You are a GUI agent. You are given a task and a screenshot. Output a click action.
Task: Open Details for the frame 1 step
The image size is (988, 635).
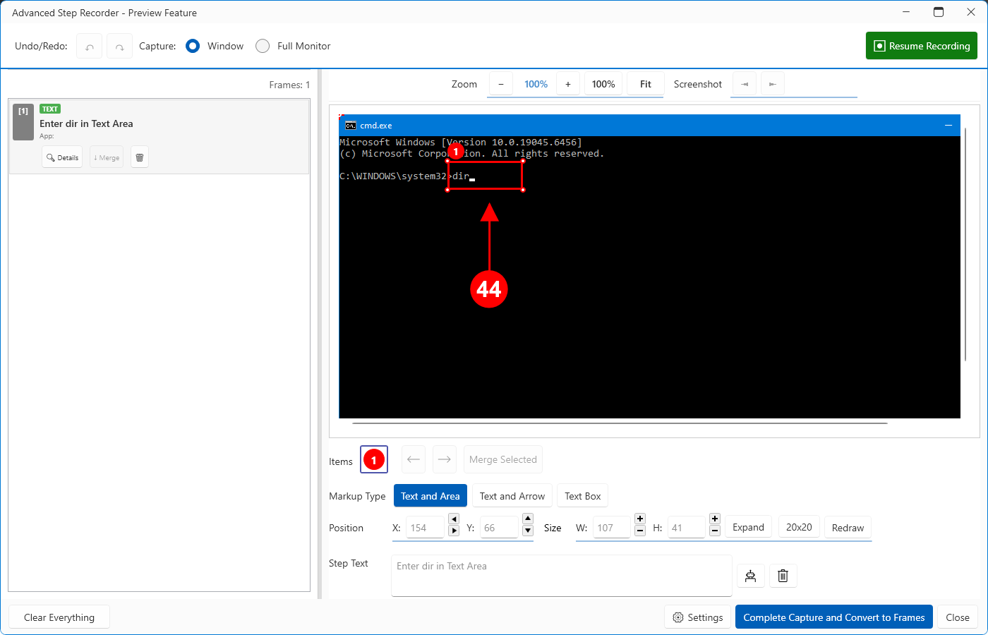[62, 157]
